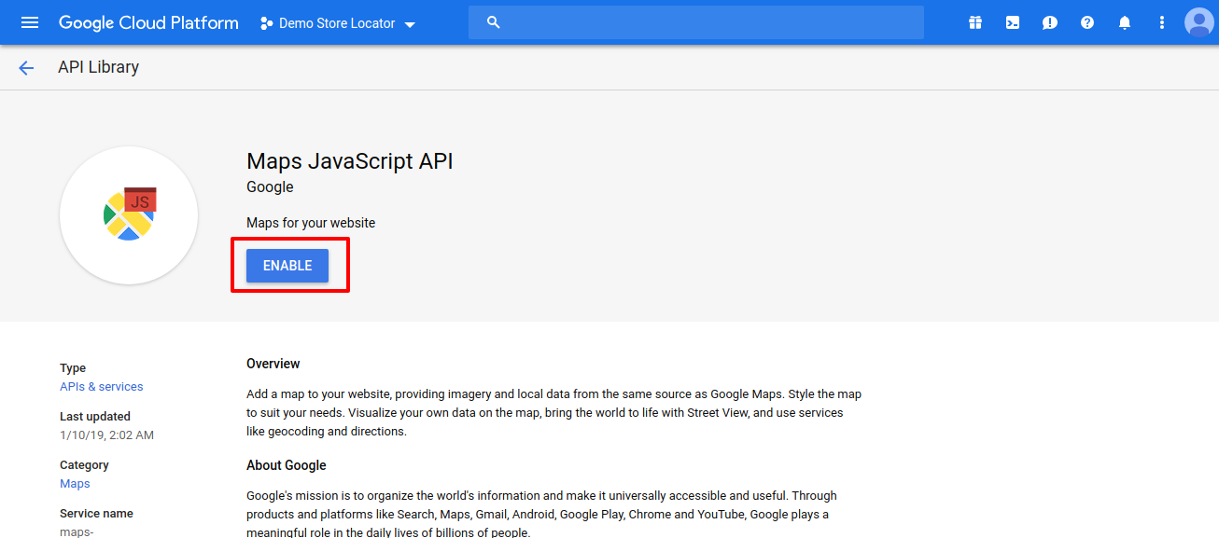Open the Maps category link
The height and width of the screenshot is (538, 1219).
click(75, 483)
